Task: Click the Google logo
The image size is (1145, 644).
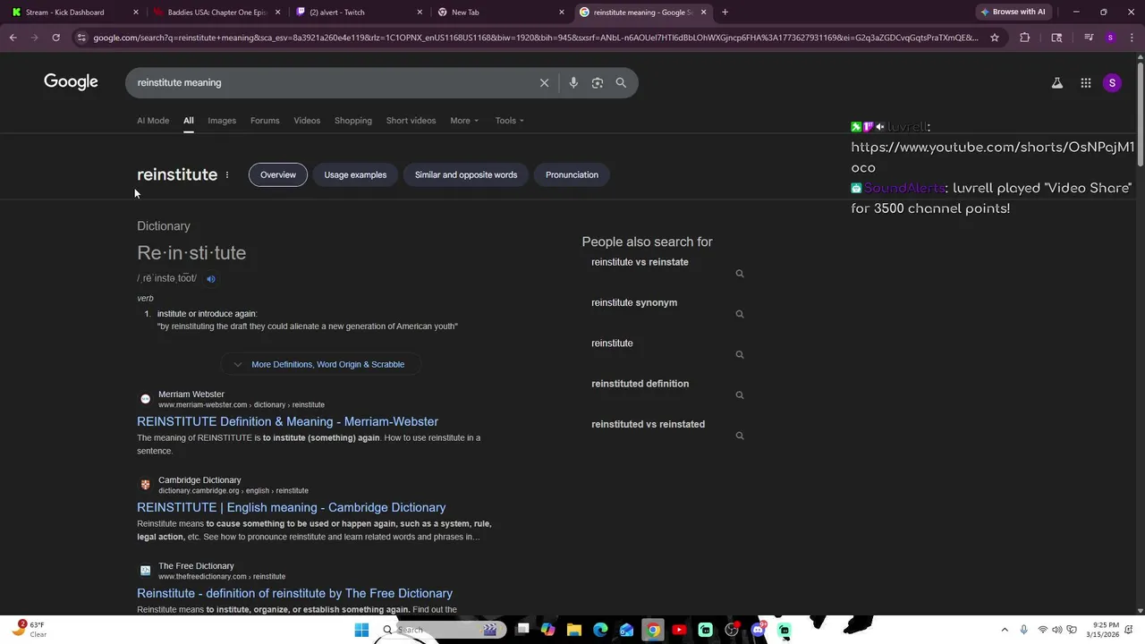Action: pyautogui.click(x=71, y=82)
